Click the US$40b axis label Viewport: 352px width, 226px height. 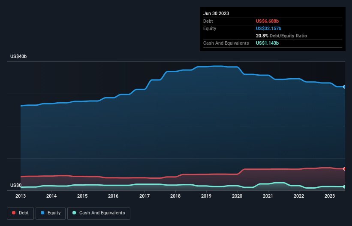pos(18,56)
